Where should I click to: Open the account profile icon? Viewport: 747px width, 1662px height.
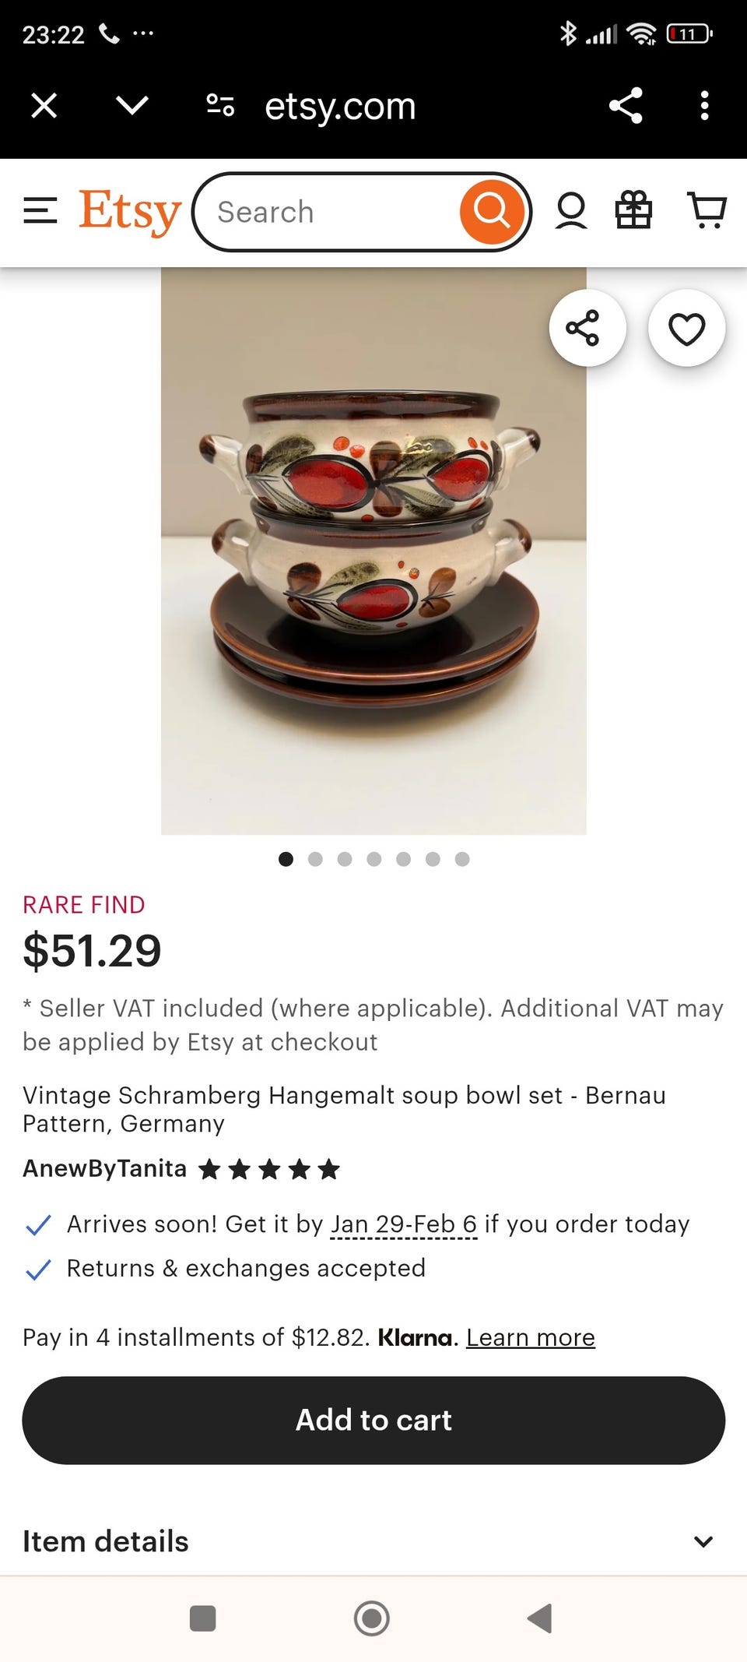click(571, 211)
